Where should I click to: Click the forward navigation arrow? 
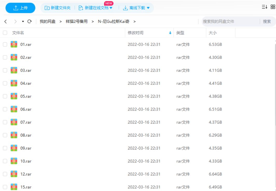(x=15, y=22)
